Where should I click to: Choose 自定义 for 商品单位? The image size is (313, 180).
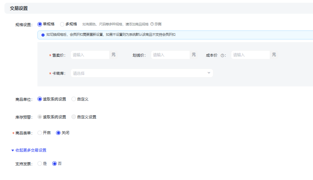pyautogui.click(x=74, y=99)
